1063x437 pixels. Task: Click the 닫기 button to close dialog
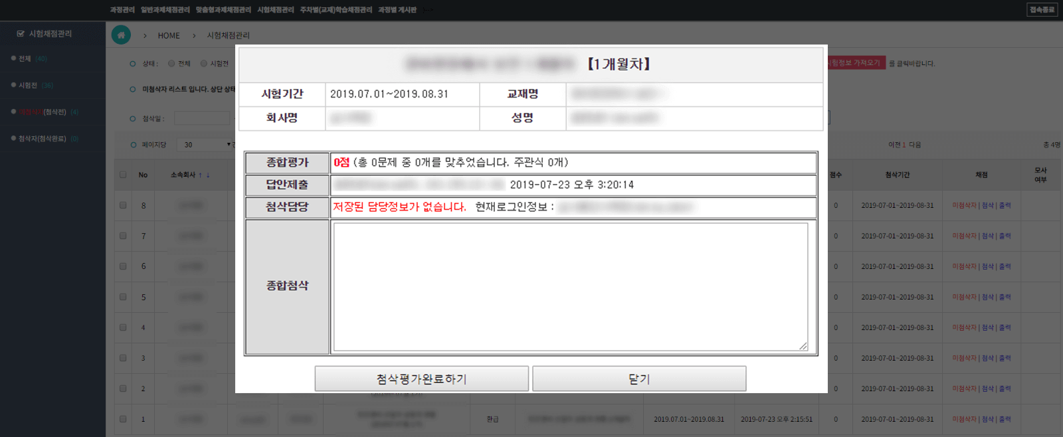coord(639,379)
